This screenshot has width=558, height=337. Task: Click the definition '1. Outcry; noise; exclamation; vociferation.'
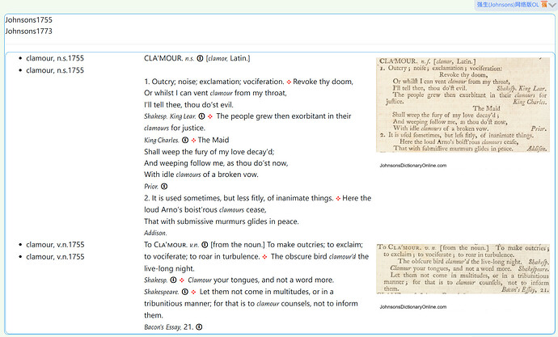coord(214,82)
